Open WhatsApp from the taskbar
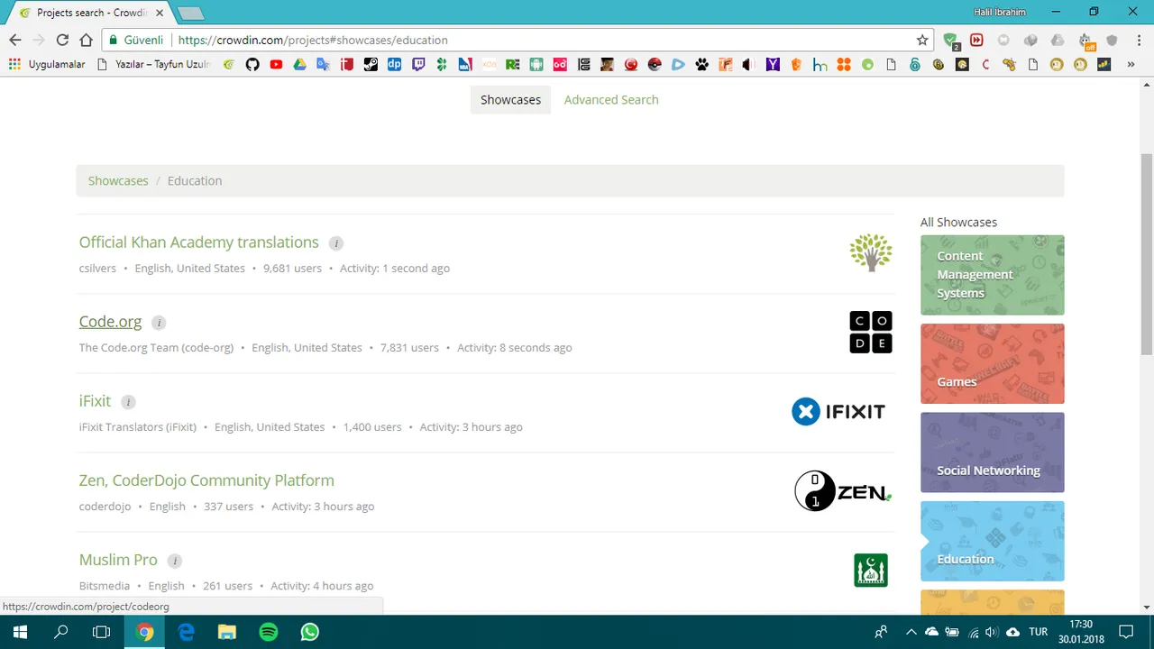The width and height of the screenshot is (1154, 649). [x=310, y=632]
